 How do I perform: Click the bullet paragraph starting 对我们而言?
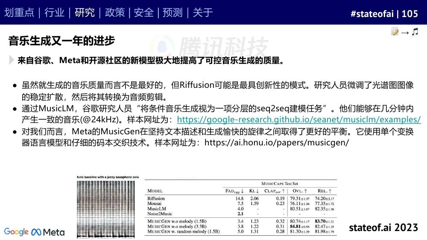tap(218, 137)
